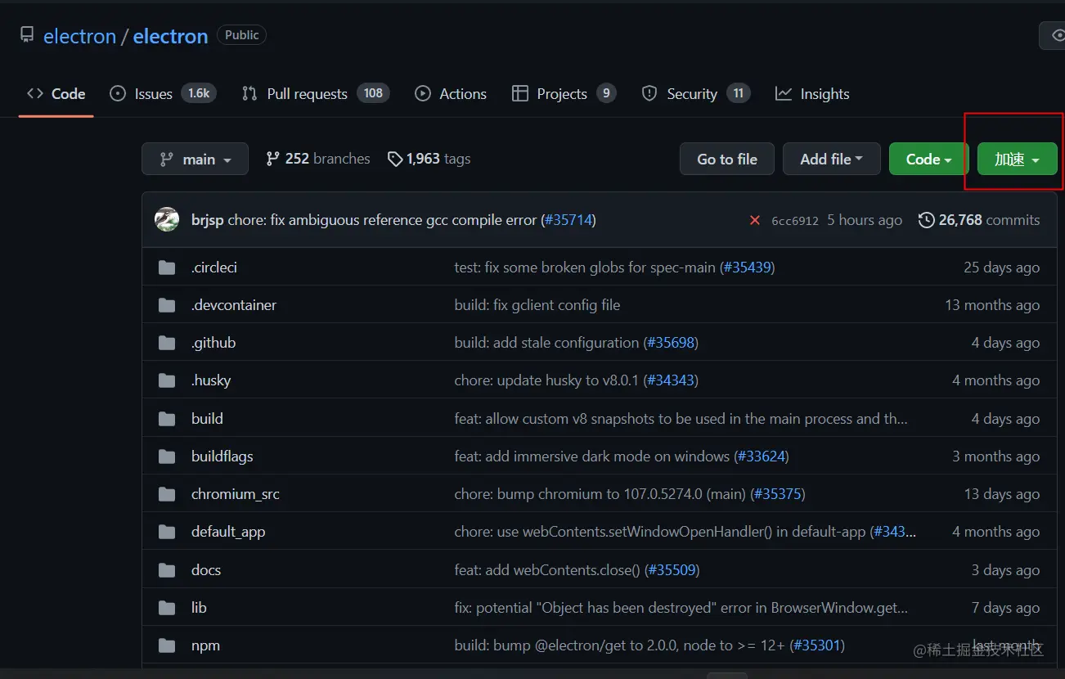Click the default_app folder icon
Viewport: 1065px width, 679px height.
tap(167, 532)
